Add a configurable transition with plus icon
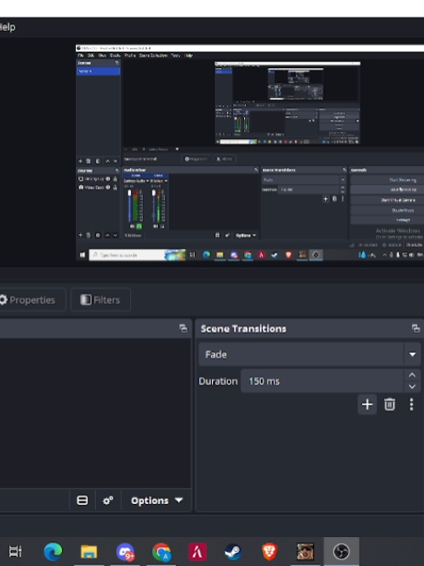The width and height of the screenshot is (424, 566). tap(367, 404)
